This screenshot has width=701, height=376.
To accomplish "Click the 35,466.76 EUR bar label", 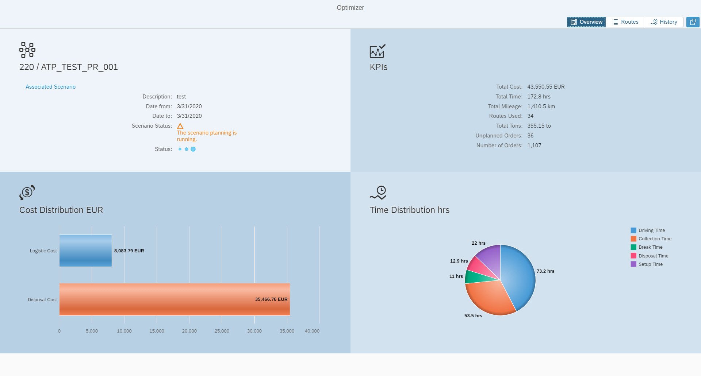I will click(271, 299).
